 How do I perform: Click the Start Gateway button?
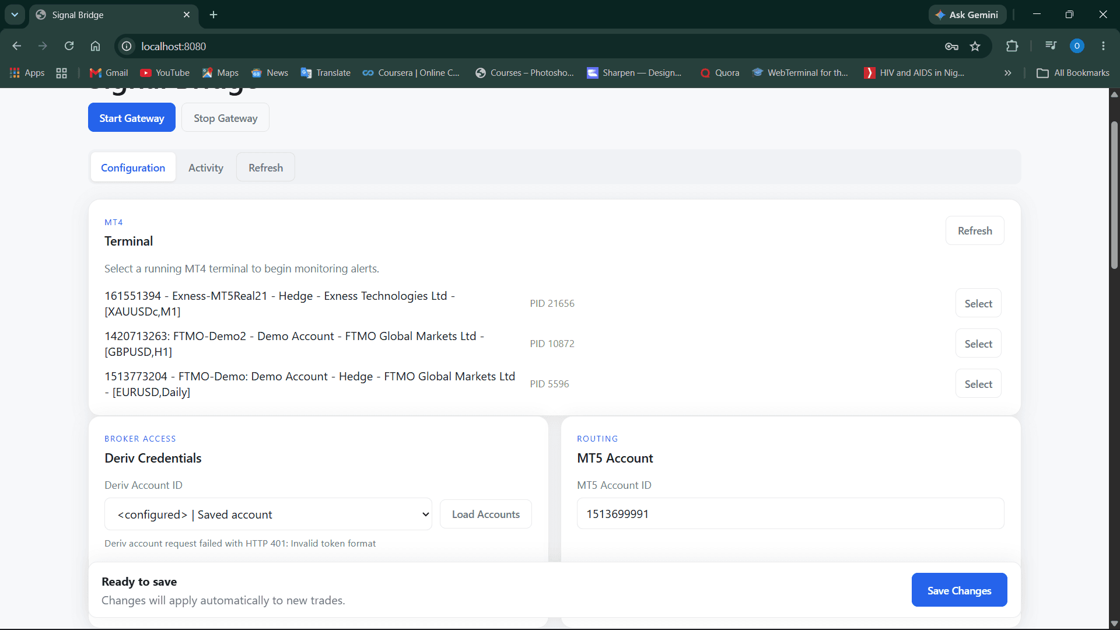pyautogui.click(x=132, y=118)
